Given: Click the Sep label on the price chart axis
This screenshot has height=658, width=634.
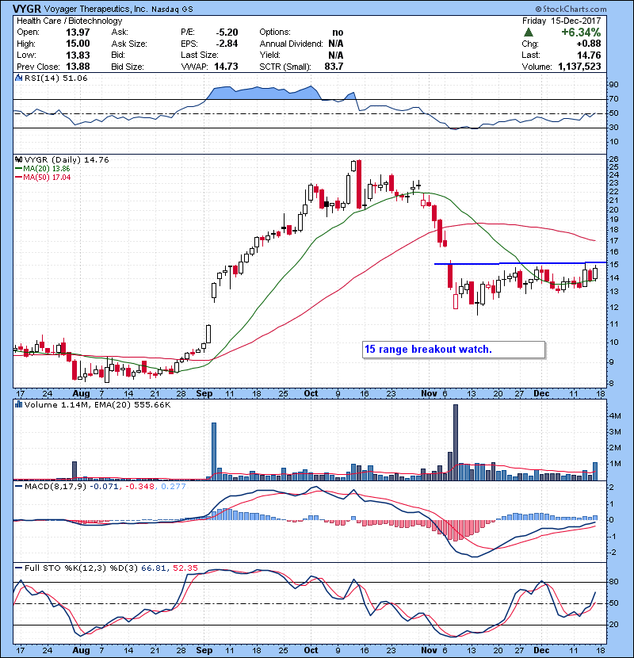Looking at the screenshot, I should pyautogui.click(x=204, y=394).
